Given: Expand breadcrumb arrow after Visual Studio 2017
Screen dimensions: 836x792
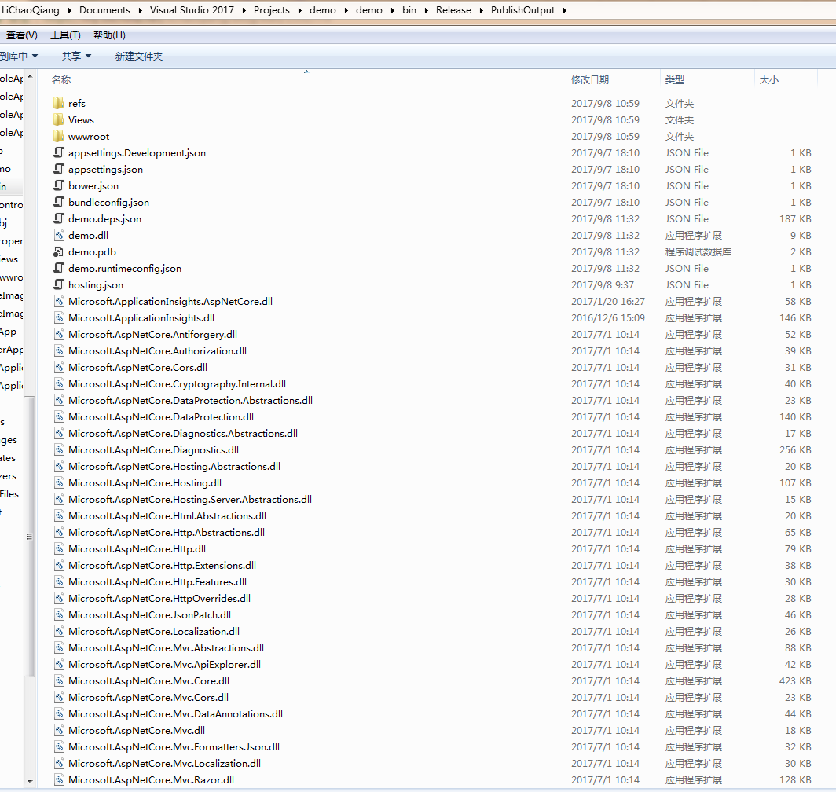Looking at the screenshot, I should pos(244,10).
